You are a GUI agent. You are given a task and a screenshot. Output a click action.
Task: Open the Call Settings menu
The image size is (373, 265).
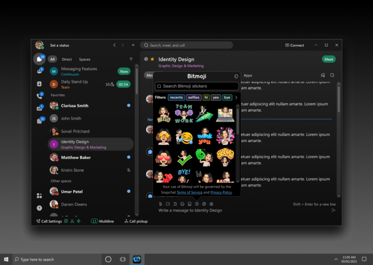49,221
